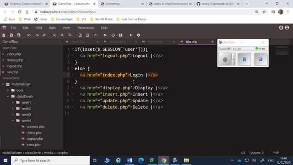Click the zoom magnifier in address bar
This screenshot has height=165, width=293.
[x=257, y=12]
